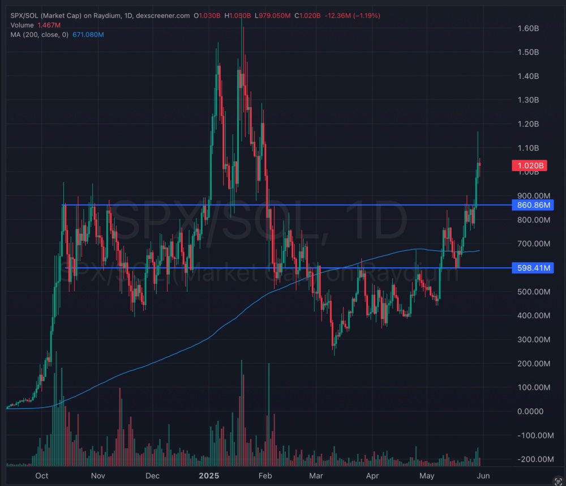Image resolution: width=566 pixels, height=486 pixels.
Task: Click the 671.080M moving average value
Action: pos(88,35)
